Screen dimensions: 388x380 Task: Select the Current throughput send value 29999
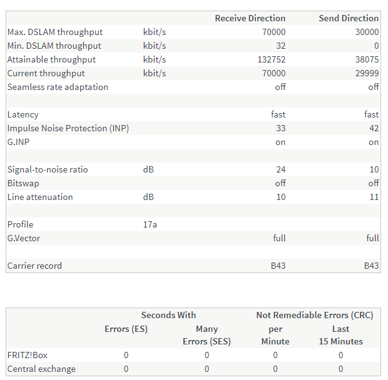click(367, 73)
